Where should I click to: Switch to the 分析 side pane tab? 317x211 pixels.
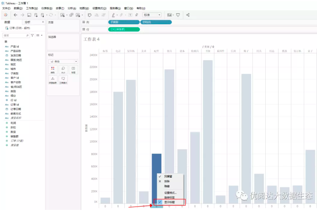28,22
